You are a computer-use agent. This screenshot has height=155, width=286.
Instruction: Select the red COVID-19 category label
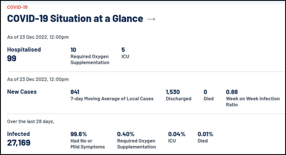[x=17, y=7]
